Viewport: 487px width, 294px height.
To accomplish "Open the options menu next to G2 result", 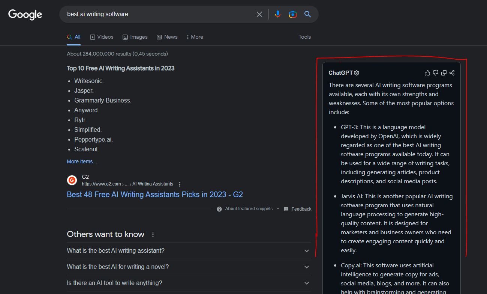I will (180, 184).
